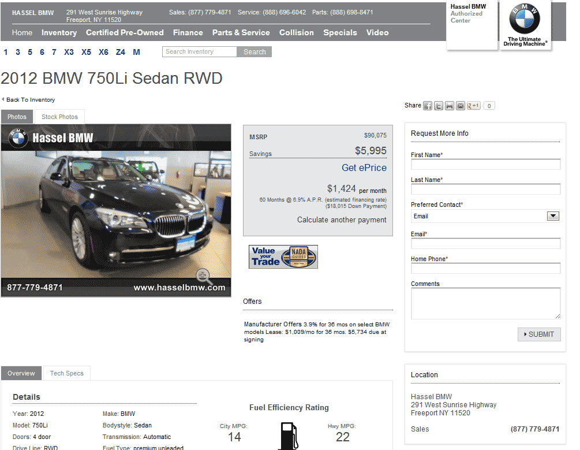Click the main 750Li car photo
580x450 pixels.
pyautogui.click(x=116, y=210)
